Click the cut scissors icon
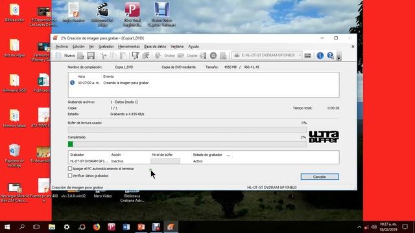The width and height of the screenshot is (415, 233). (103, 56)
